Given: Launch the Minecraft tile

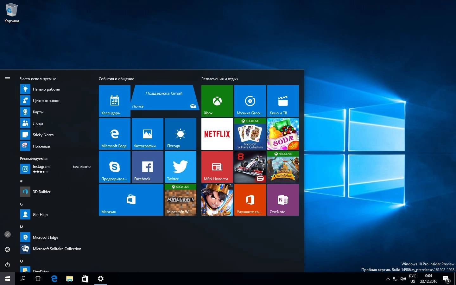Looking at the screenshot, I should point(180,200).
